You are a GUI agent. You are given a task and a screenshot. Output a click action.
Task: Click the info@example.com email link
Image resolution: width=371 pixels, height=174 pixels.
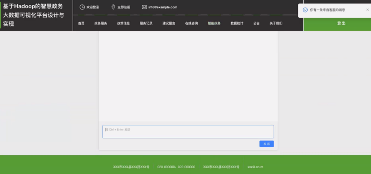tap(163, 7)
